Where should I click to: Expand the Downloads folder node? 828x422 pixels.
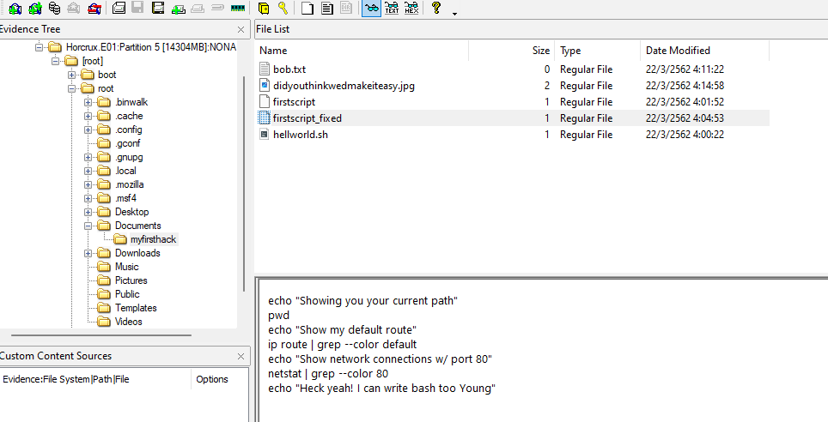[x=88, y=253]
